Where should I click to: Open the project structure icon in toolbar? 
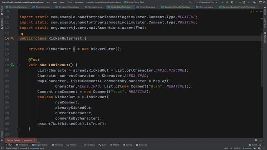[x=255, y=2]
